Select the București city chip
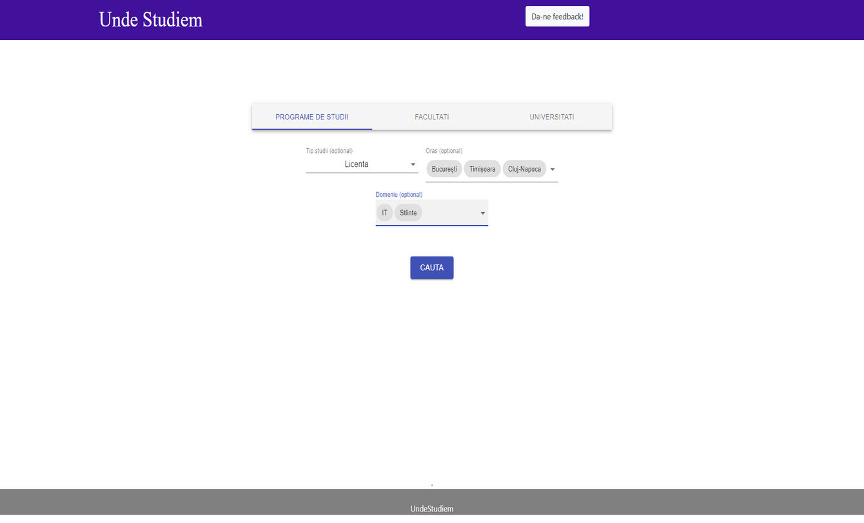Screen dimensions: 864x523 pyautogui.click(x=444, y=169)
